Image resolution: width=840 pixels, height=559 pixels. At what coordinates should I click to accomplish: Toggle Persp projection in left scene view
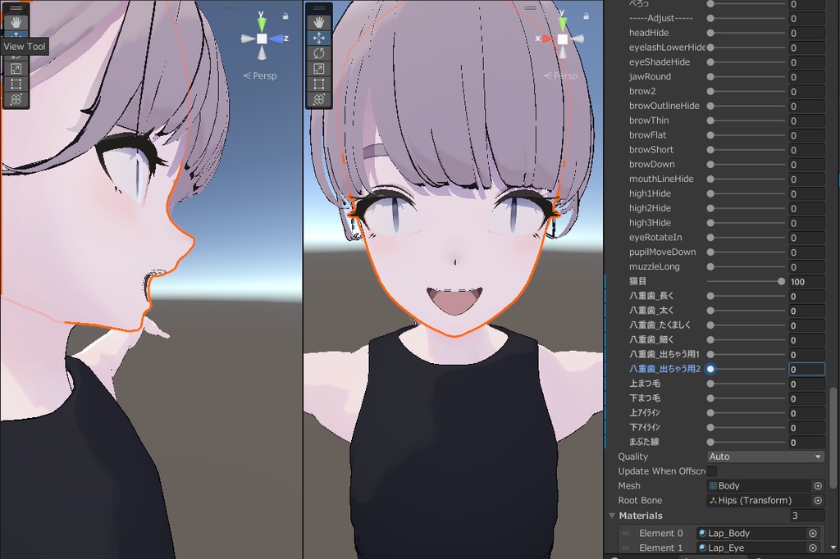point(260,76)
